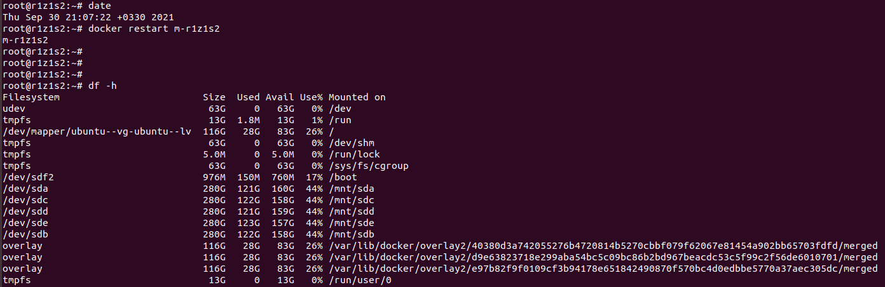Click the Use% column header
The height and width of the screenshot is (287, 885).
click(312, 97)
